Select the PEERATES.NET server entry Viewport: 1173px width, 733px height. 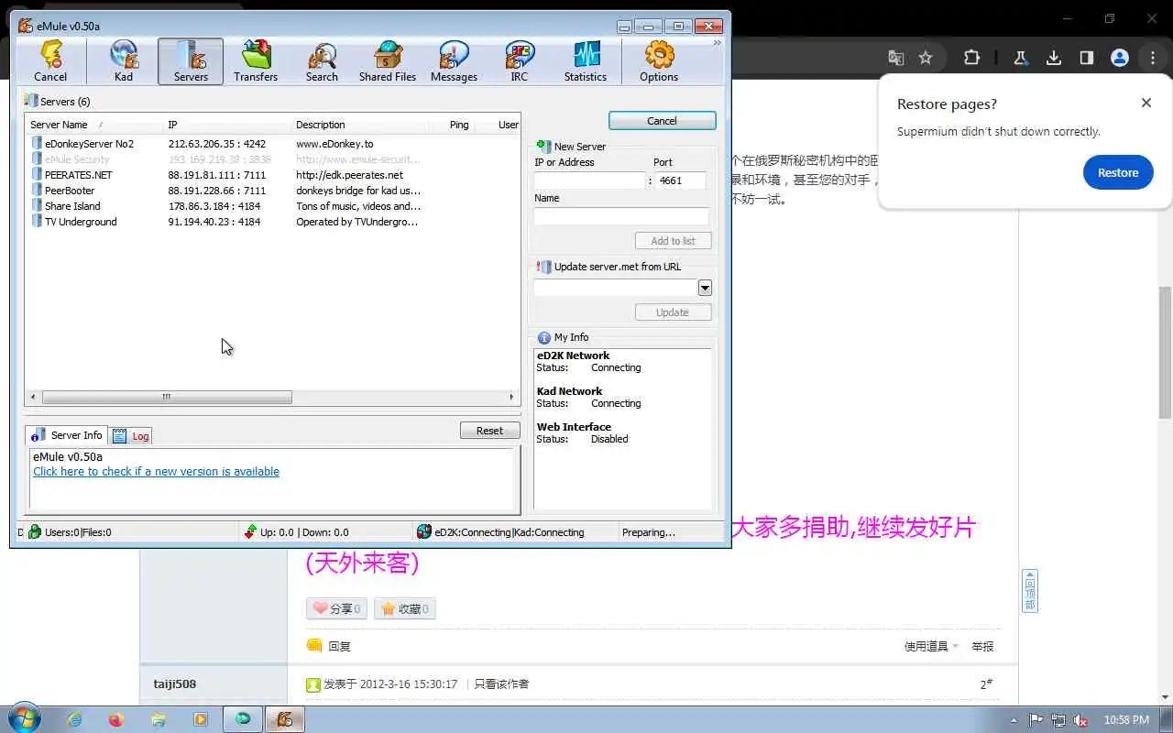pyautogui.click(x=272, y=175)
